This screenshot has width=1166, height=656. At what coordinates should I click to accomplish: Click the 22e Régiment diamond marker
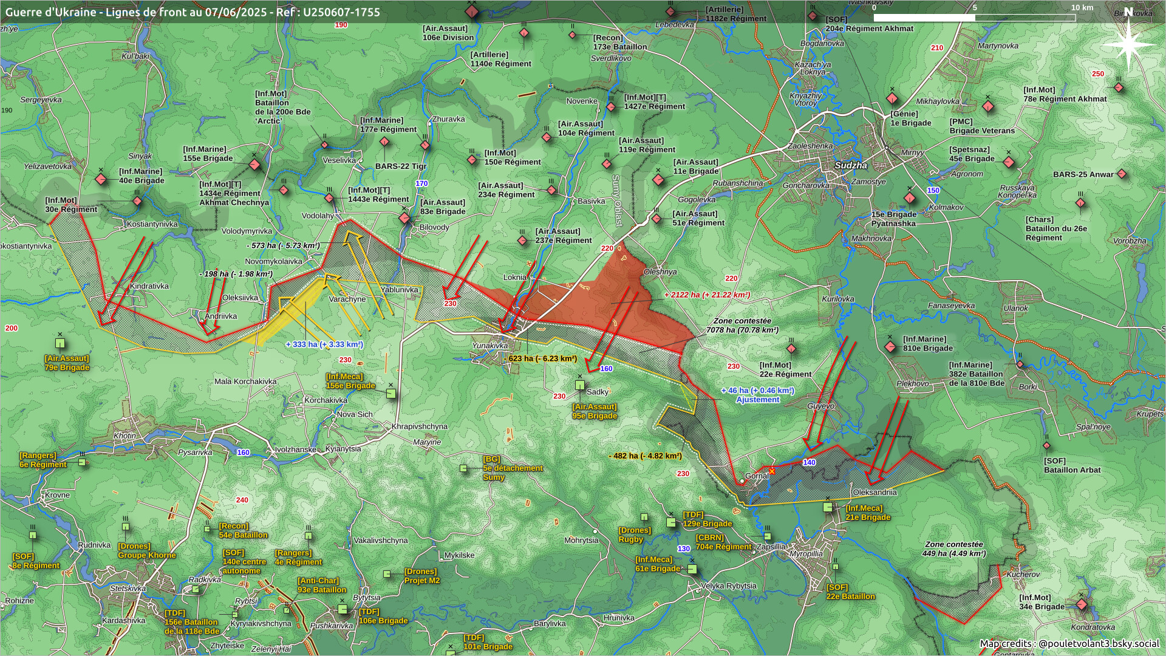(791, 349)
